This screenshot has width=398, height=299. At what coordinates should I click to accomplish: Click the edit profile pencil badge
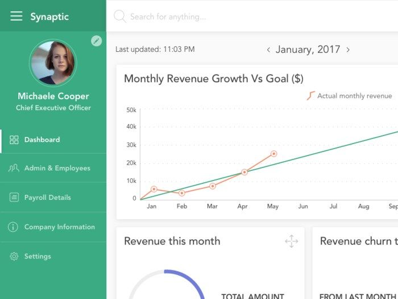point(97,41)
